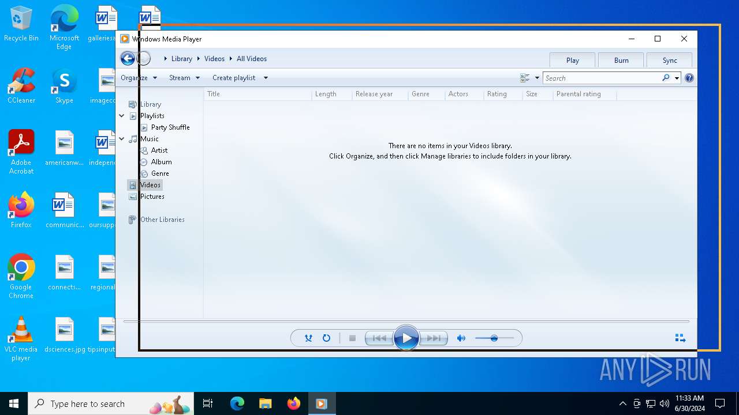This screenshot has width=739, height=415.
Task: Click the Forward navigation arrow
Action: [x=144, y=58]
